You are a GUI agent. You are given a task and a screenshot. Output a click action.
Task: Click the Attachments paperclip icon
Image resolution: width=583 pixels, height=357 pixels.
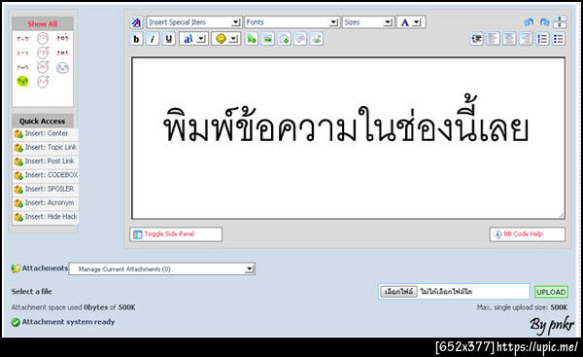pos(16,268)
